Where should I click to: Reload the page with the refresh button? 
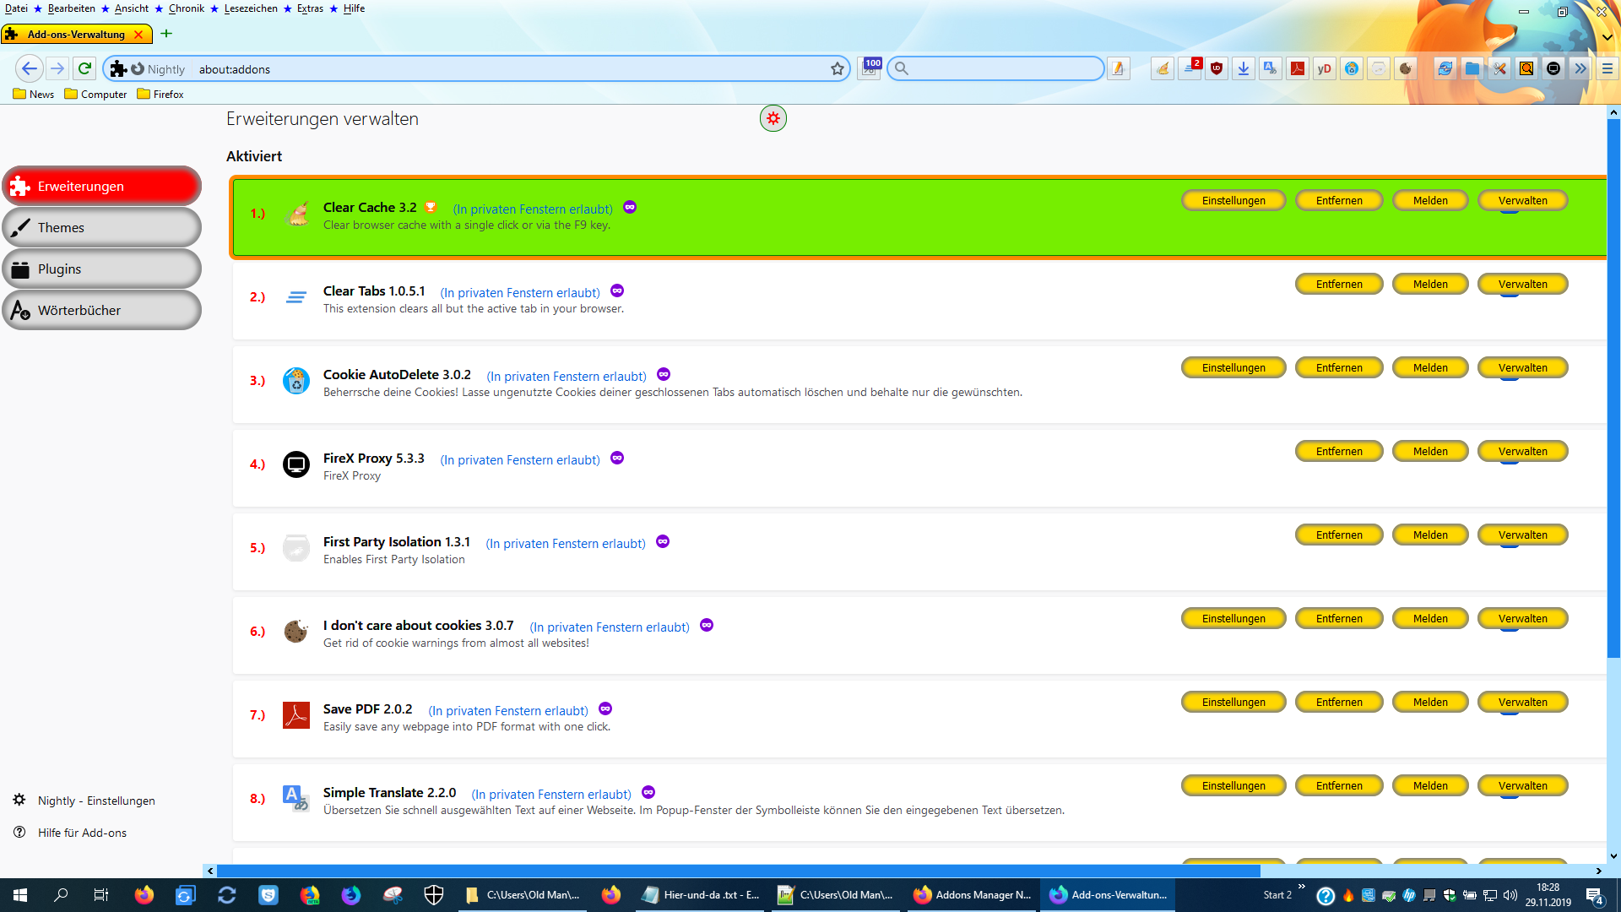click(84, 68)
